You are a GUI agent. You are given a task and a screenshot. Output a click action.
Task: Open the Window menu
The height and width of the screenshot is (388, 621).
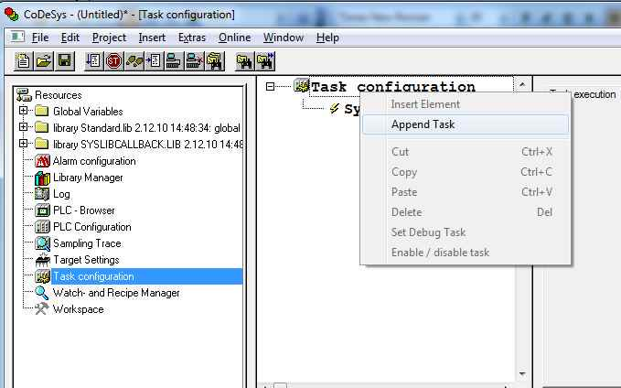pyautogui.click(x=284, y=38)
